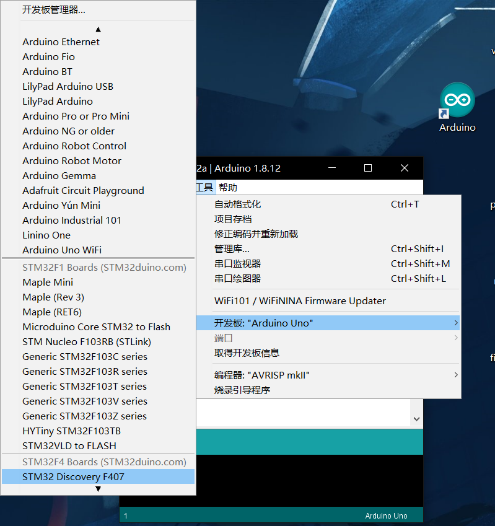Click 项目存档 menu entry

coord(328,219)
